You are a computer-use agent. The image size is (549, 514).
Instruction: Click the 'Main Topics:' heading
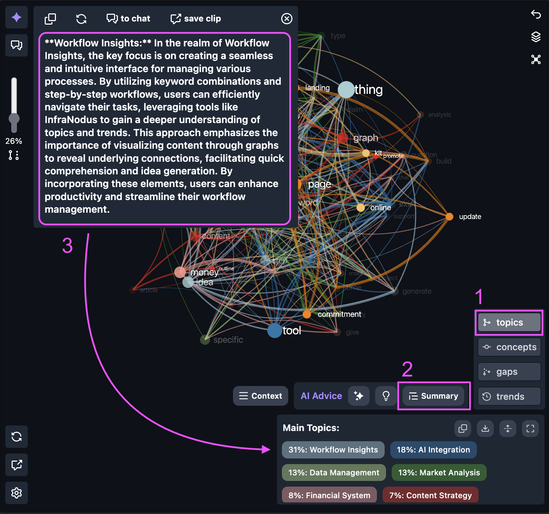pos(311,428)
